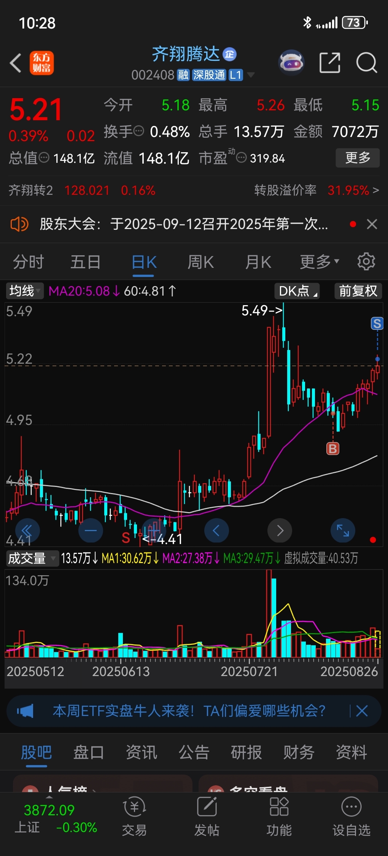This screenshot has width=388, height=856.
Task: Switch to 月K chart tab
Action: pos(258,262)
